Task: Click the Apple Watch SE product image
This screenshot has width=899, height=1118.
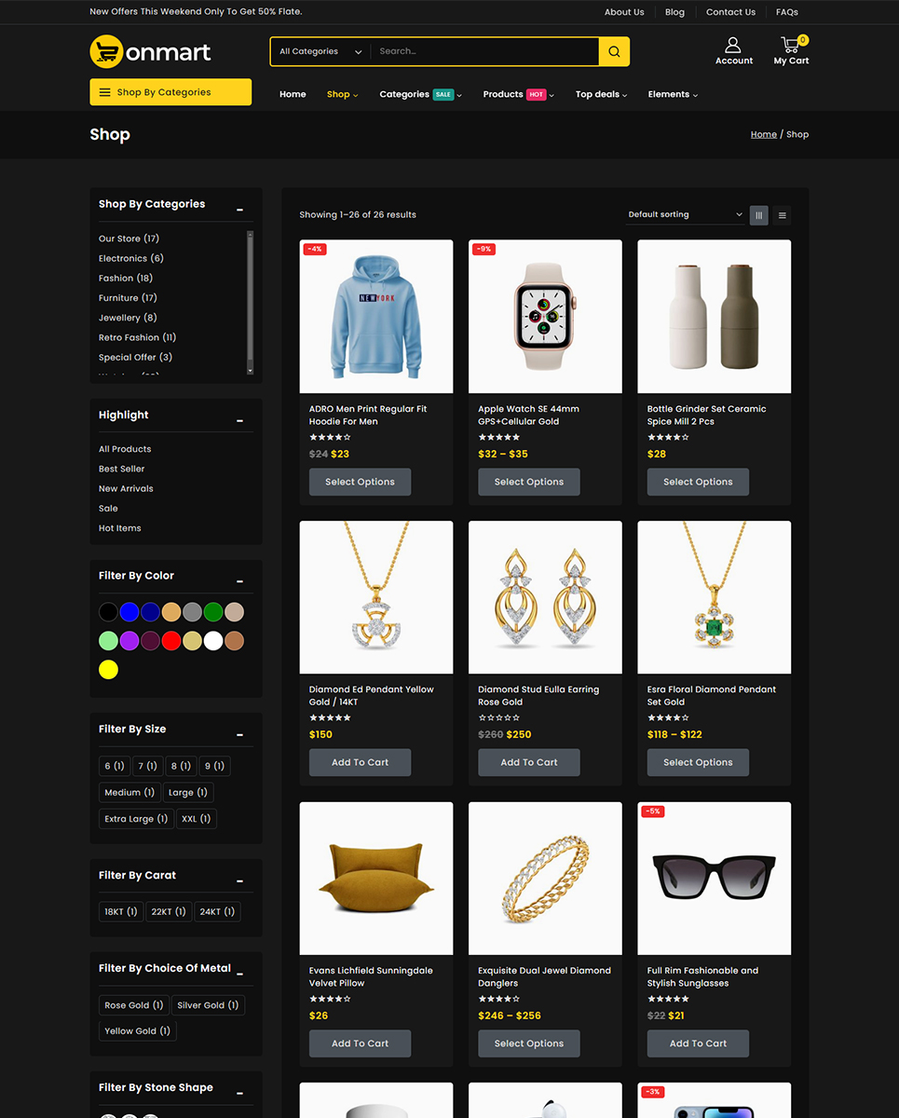Action: 545,317
